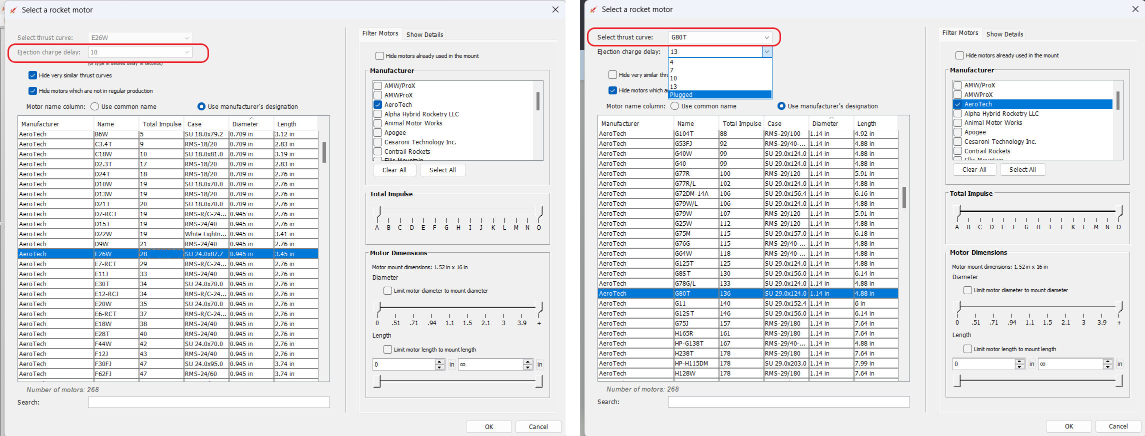1145x436 pixels.
Task: Click the Search field in the left dialog
Action: pos(208,403)
